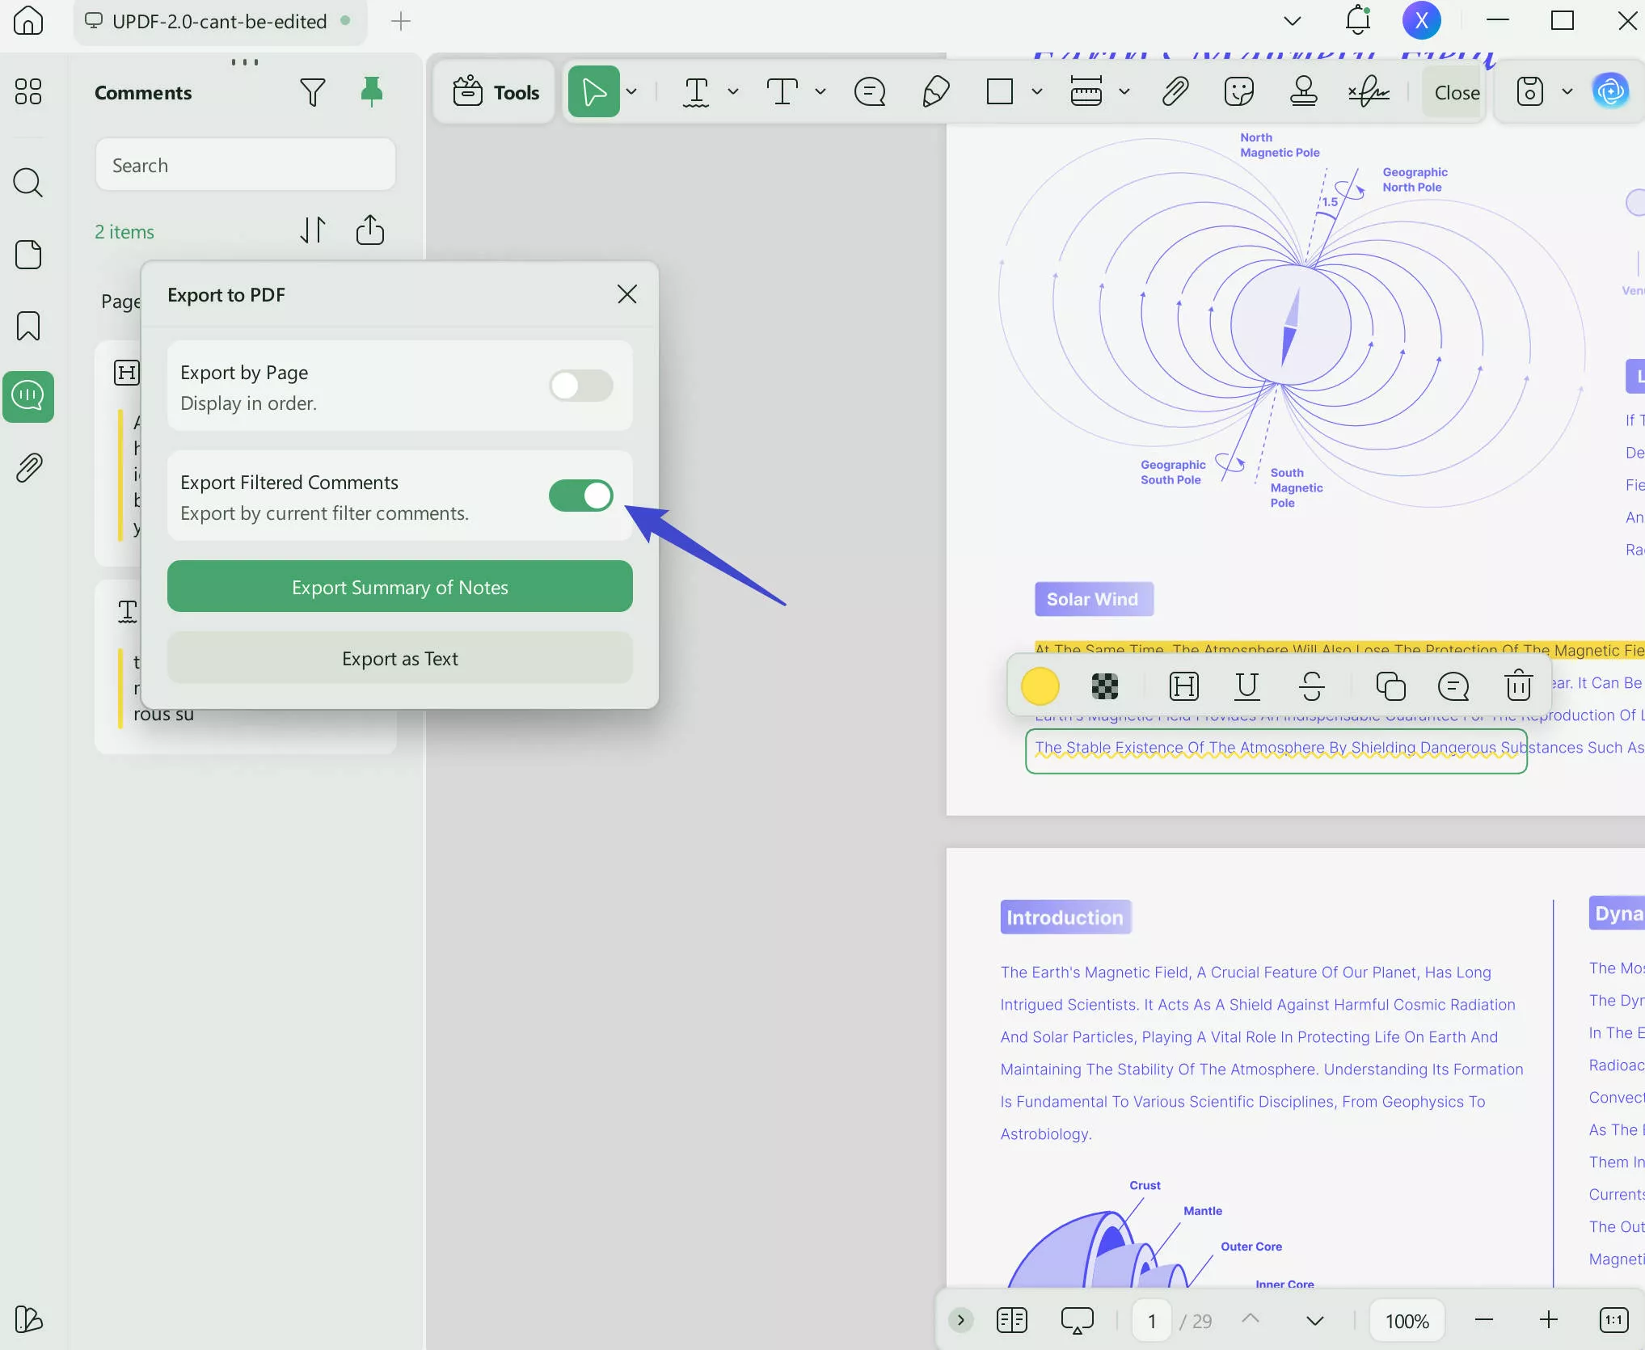Open the Tools menu

coord(496,92)
